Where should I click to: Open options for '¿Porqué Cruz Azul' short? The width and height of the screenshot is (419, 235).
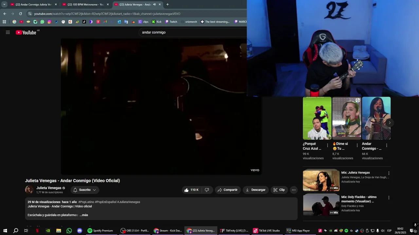click(x=327, y=146)
